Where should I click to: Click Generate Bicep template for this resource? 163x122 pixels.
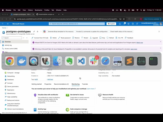(61, 32)
